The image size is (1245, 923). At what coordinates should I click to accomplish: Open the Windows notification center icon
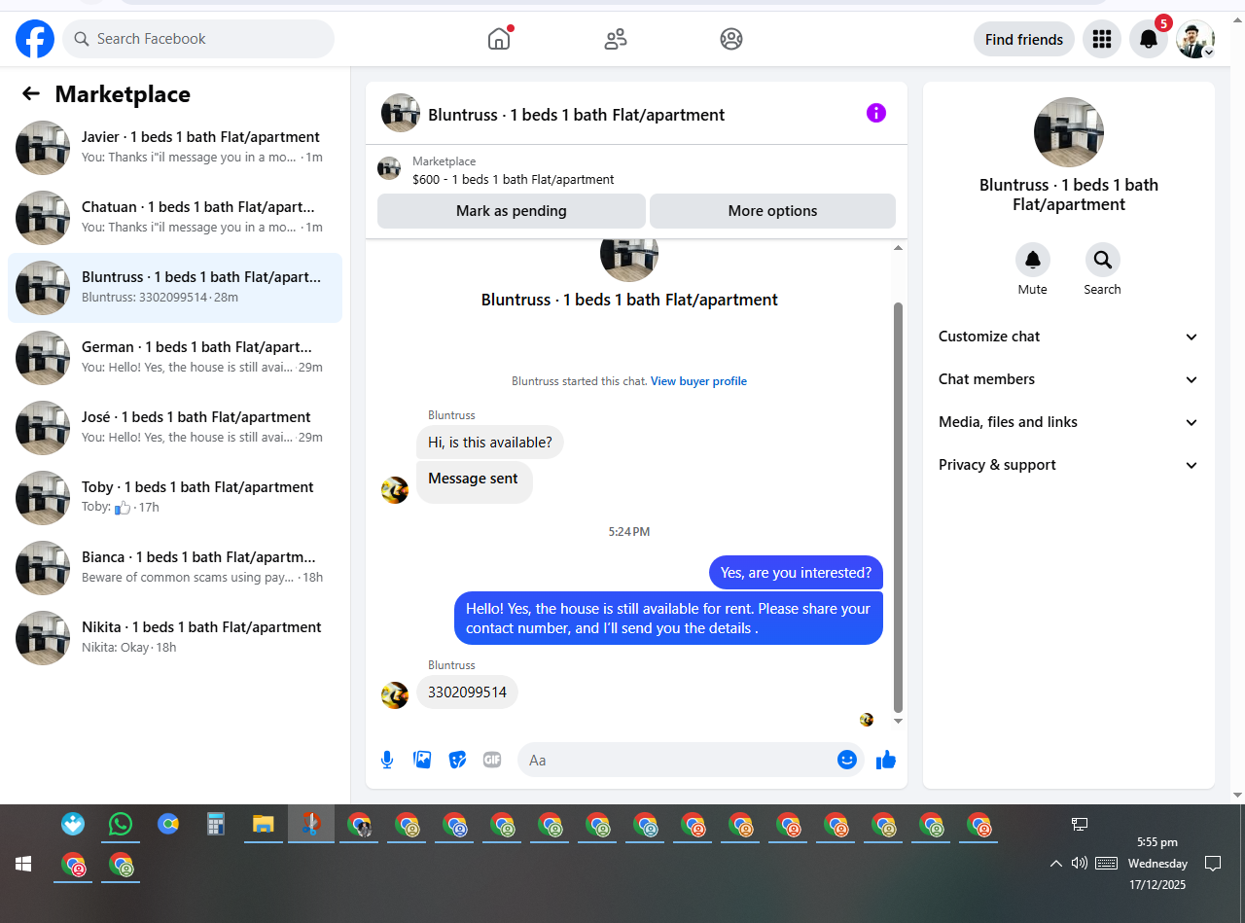1213,863
